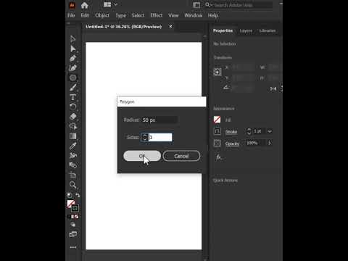348x261 pixels.
Task: Select the Artboard tool
Action: (72, 175)
